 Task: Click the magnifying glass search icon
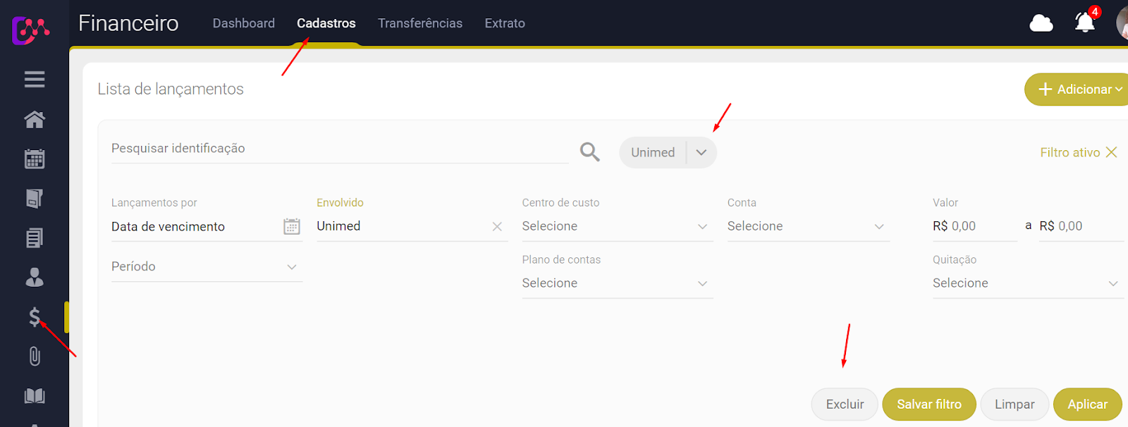pyautogui.click(x=589, y=152)
